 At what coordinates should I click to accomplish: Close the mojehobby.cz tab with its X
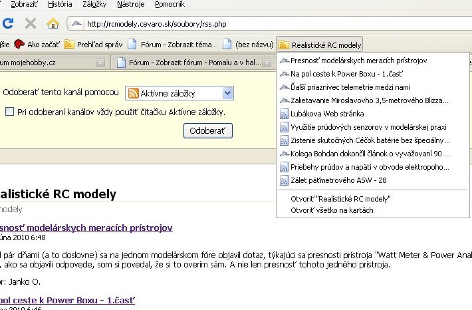tap(100, 63)
